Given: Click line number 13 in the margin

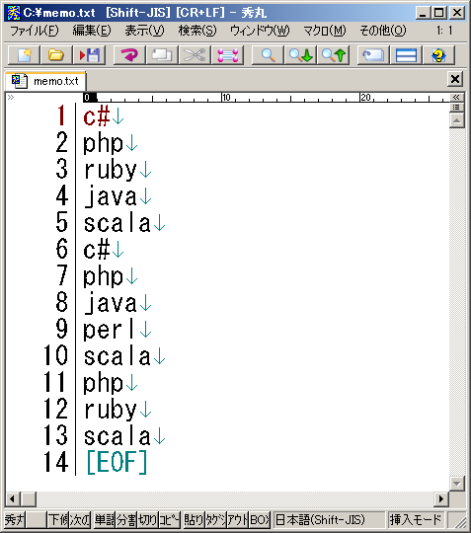Looking at the screenshot, I should coord(56,435).
